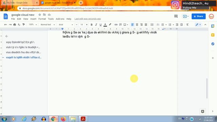
Task: Go to Docs home icon
Action: coord(6,17)
